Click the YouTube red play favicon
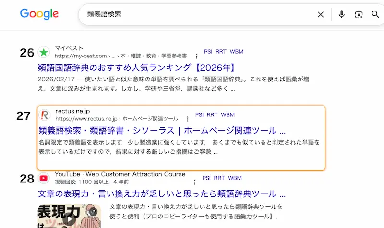Viewport: 384px width, 228px height. [x=44, y=178]
